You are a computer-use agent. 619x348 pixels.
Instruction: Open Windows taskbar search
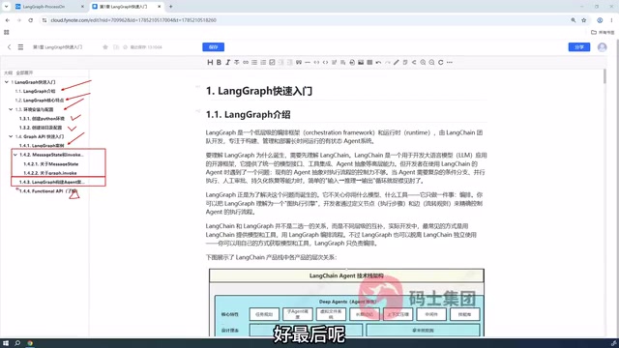(17, 343)
